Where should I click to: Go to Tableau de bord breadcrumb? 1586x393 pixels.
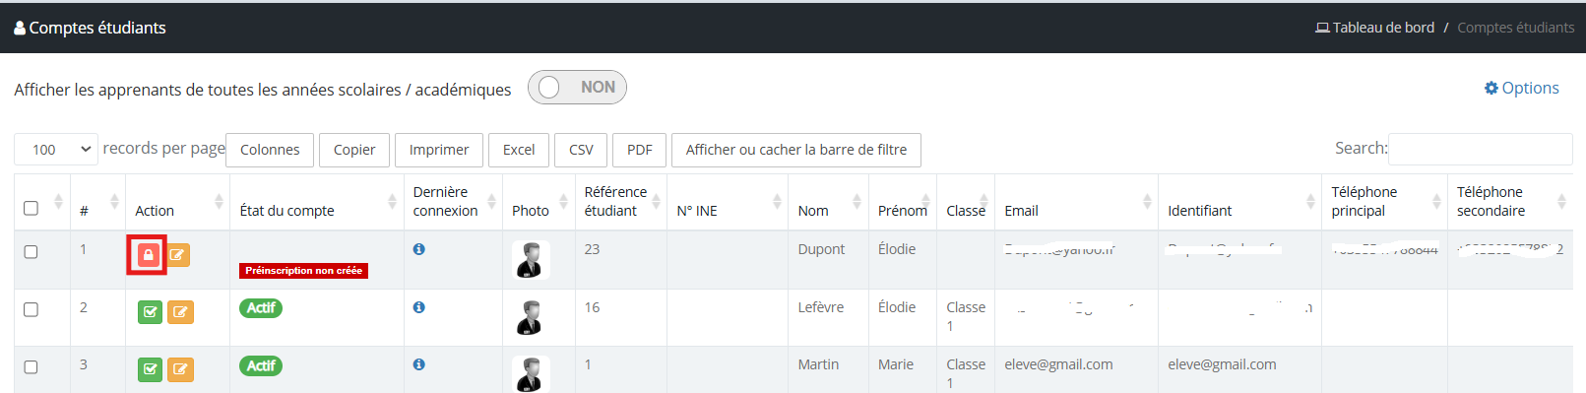[1375, 28]
